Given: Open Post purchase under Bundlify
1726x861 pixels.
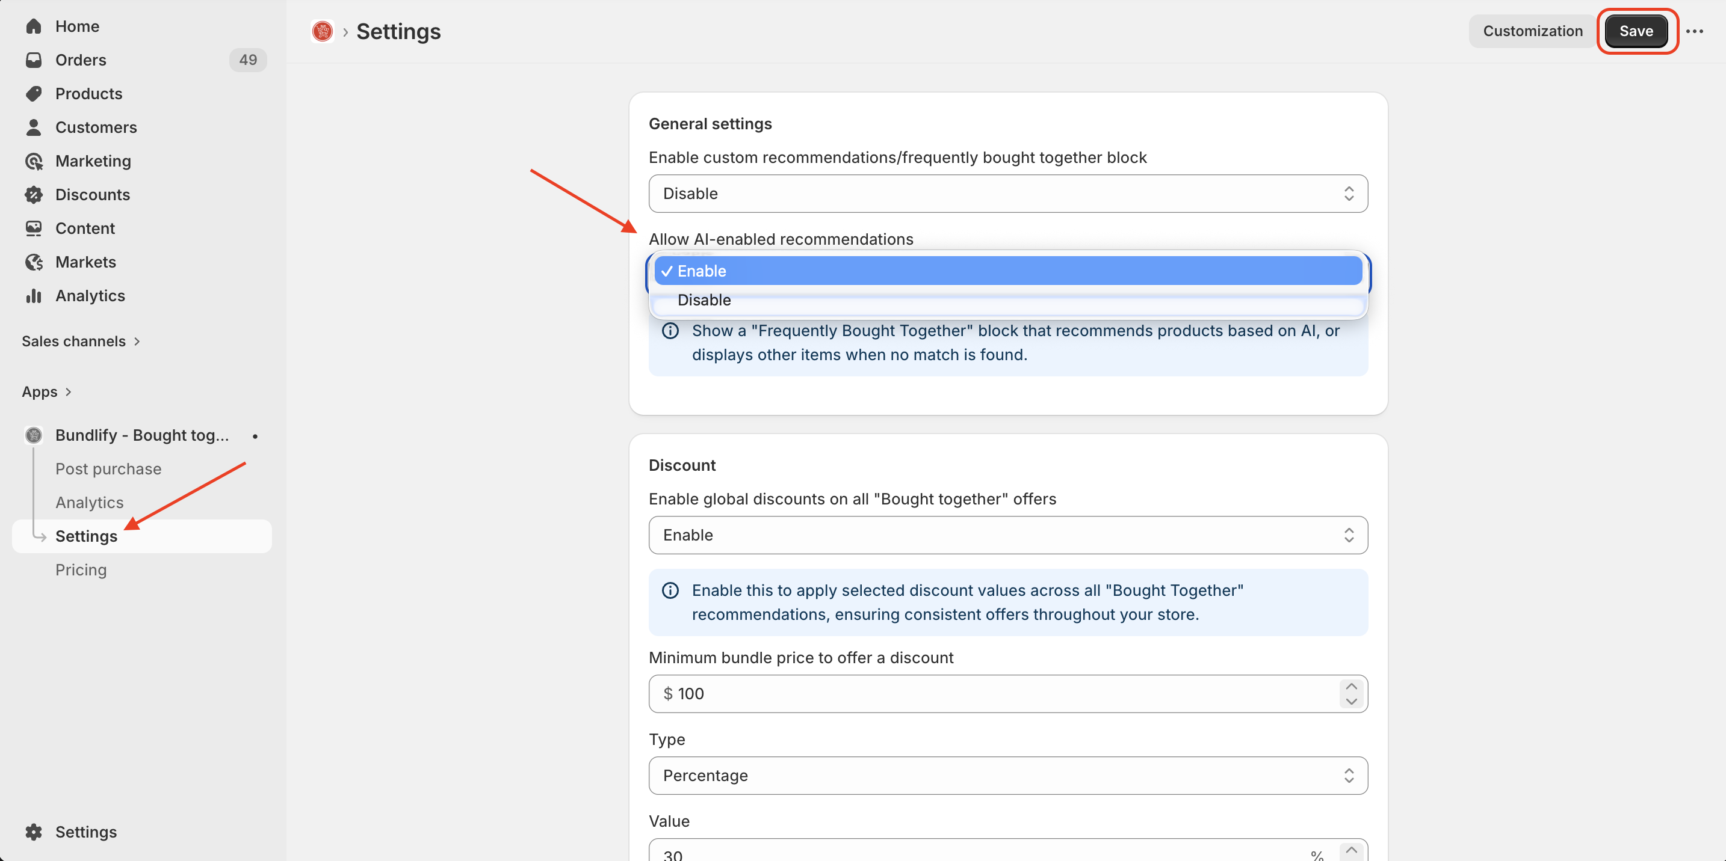Looking at the screenshot, I should tap(108, 468).
